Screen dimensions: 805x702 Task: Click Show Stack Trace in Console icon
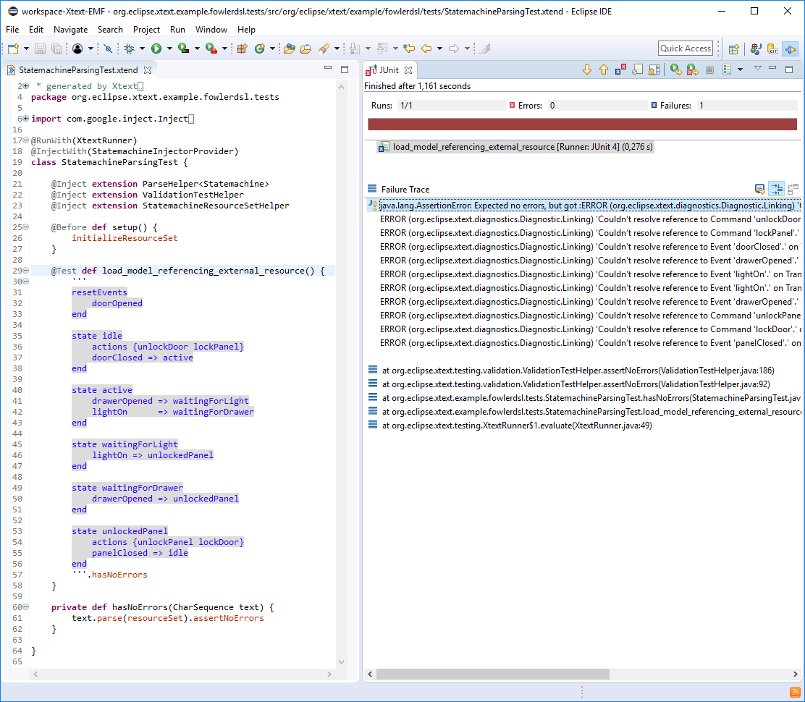(760, 190)
